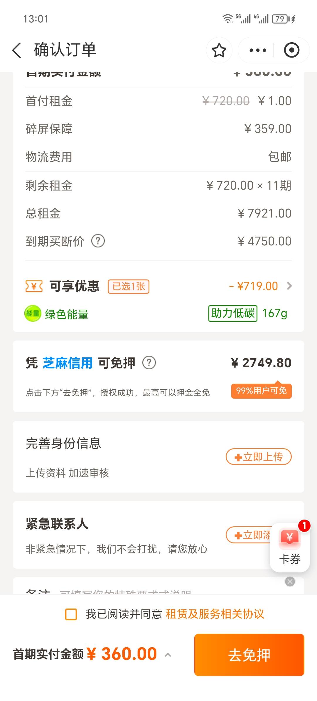317x701 pixels.
Task: Tap the back arrow on the order confirmation page
Action: coord(17,50)
